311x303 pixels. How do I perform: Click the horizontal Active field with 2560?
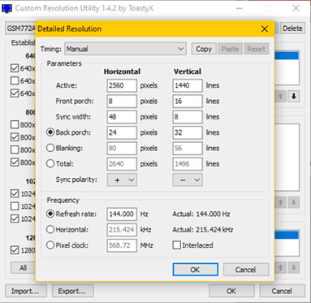coord(122,85)
